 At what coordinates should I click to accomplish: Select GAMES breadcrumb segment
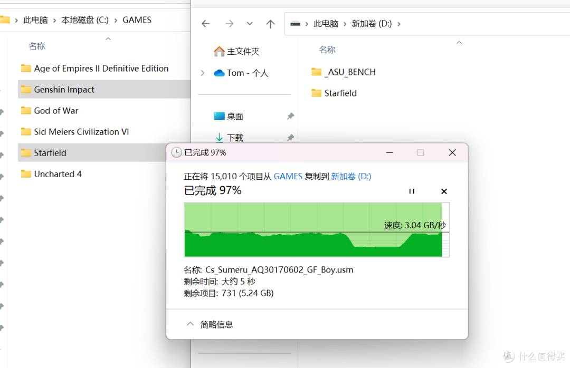(x=137, y=20)
